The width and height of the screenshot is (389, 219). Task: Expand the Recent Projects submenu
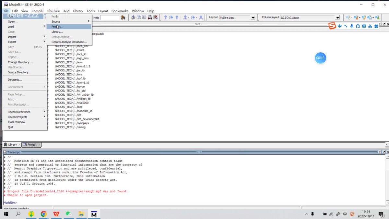(25, 117)
